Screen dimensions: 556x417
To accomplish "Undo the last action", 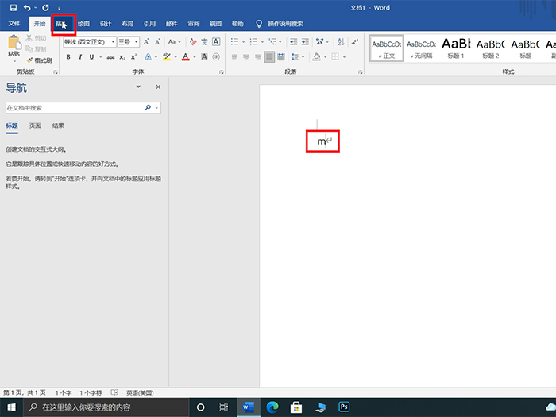I will 27,7.
